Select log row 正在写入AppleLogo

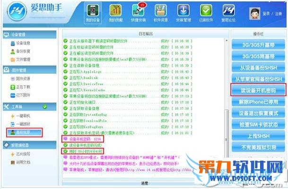click(128, 71)
